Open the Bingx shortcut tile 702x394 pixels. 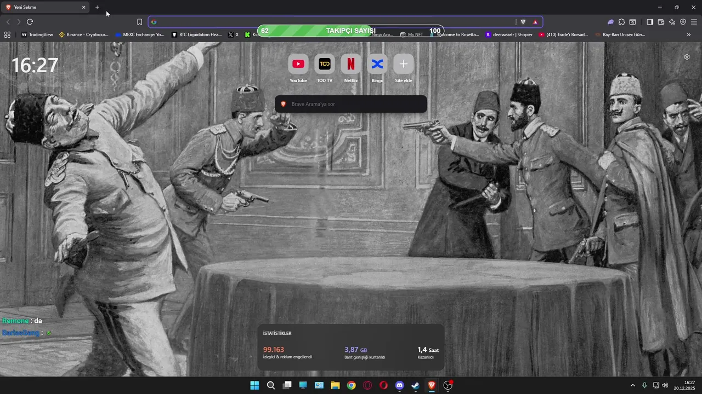377,64
